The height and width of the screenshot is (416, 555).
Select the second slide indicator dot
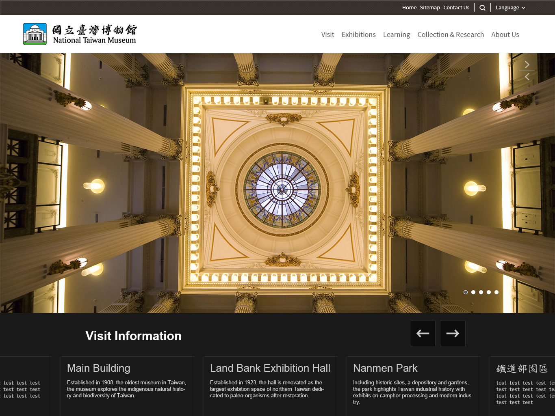click(473, 292)
